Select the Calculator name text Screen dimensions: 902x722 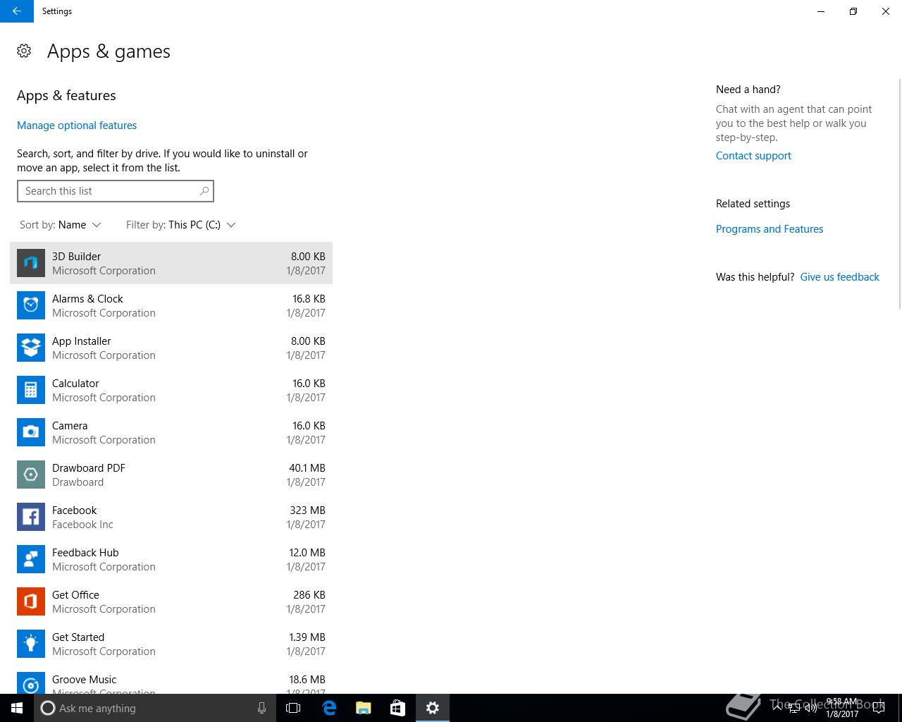(75, 384)
